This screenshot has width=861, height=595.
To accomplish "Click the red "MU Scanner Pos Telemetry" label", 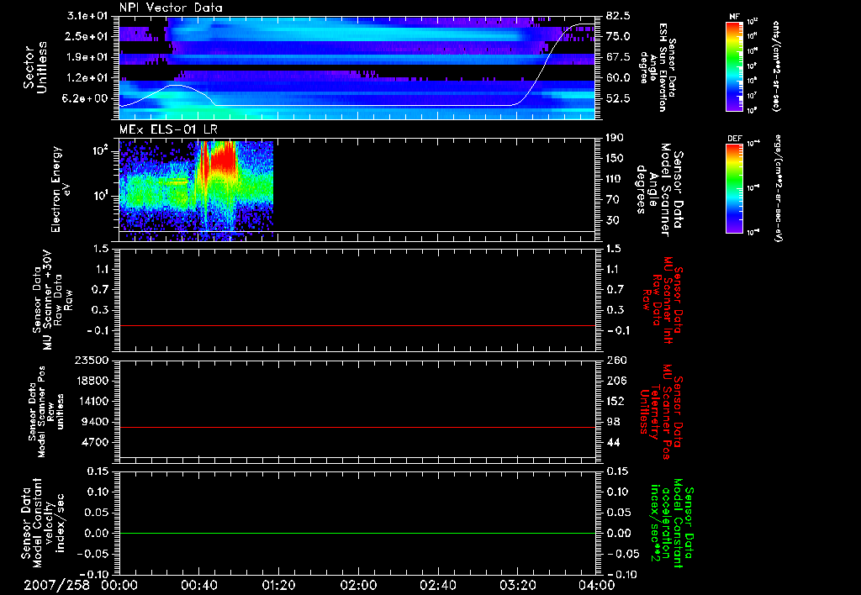I will 661,412.
